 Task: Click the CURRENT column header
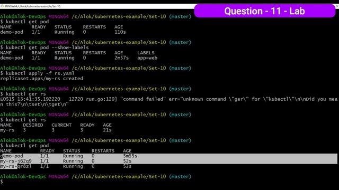point(61,125)
